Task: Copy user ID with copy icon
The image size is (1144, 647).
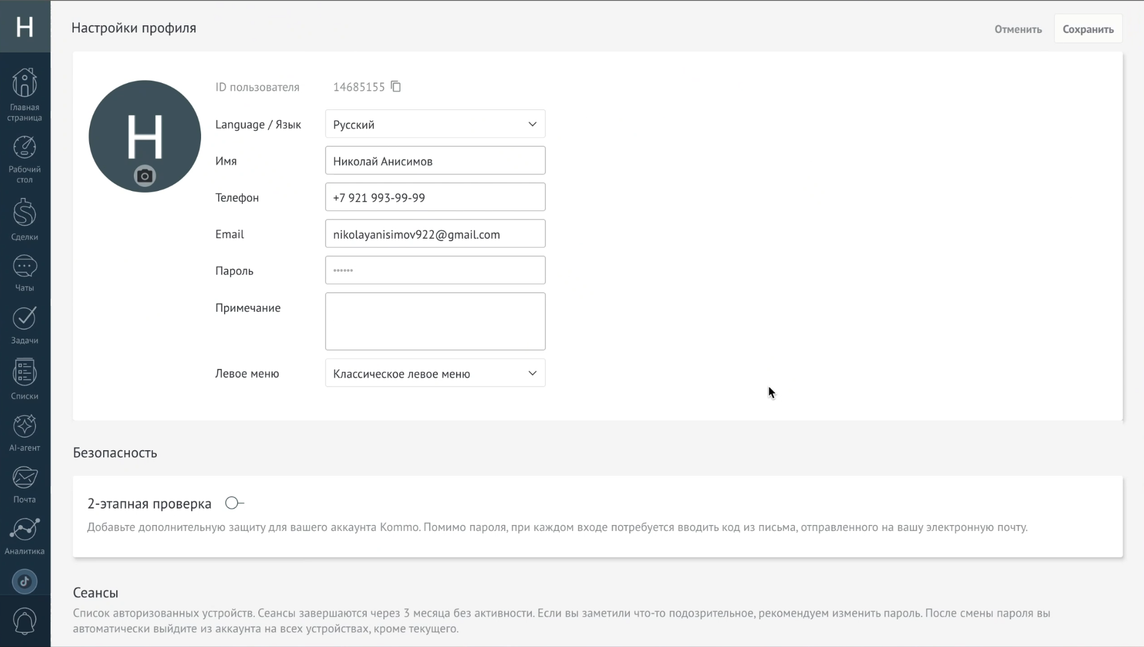Action: (396, 87)
